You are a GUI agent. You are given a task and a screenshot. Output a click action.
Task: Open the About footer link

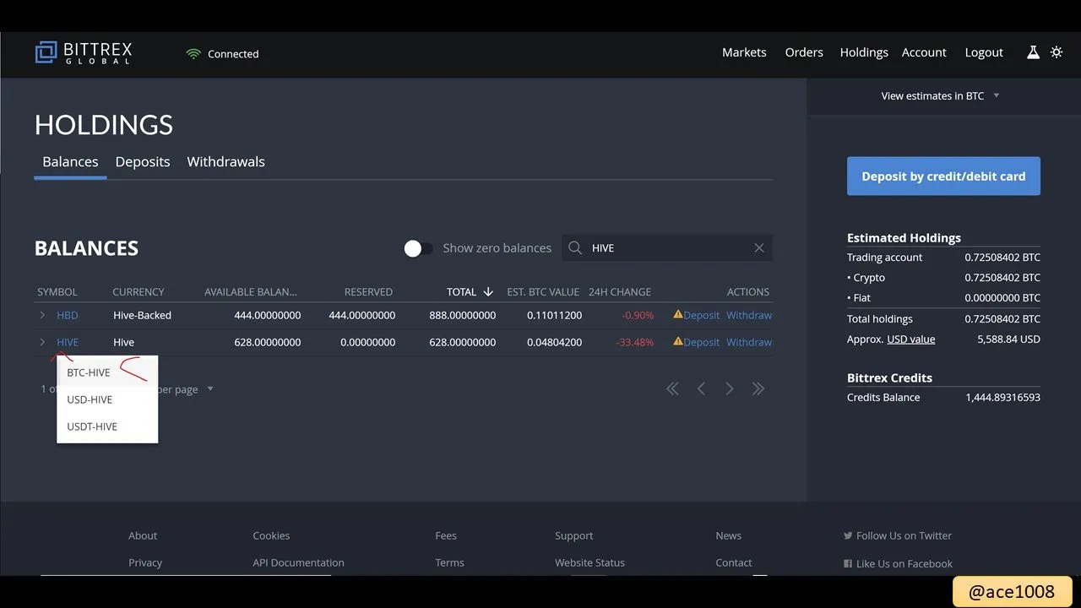pyautogui.click(x=143, y=535)
